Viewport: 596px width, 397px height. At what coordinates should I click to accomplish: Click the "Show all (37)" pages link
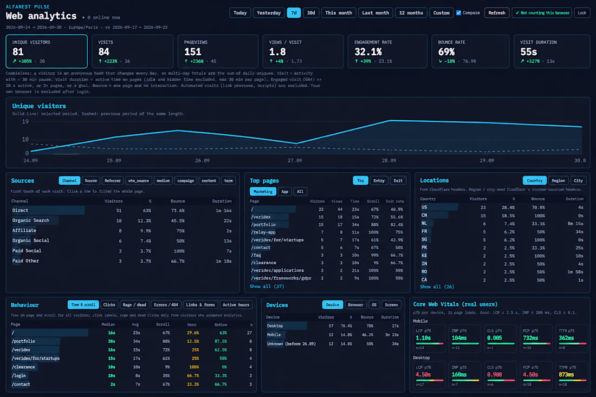267,287
